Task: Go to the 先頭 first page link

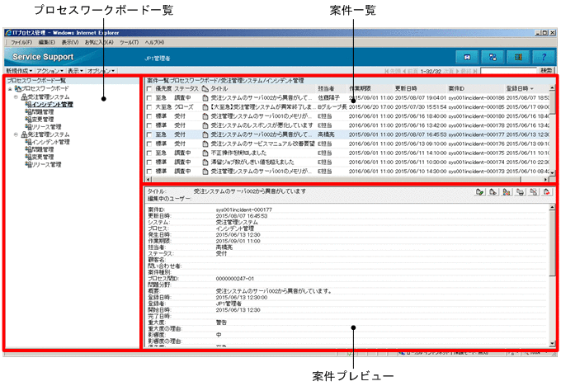Action: click(x=393, y=71)
